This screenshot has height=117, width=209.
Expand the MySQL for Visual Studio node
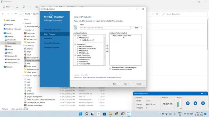click(78, 49)
